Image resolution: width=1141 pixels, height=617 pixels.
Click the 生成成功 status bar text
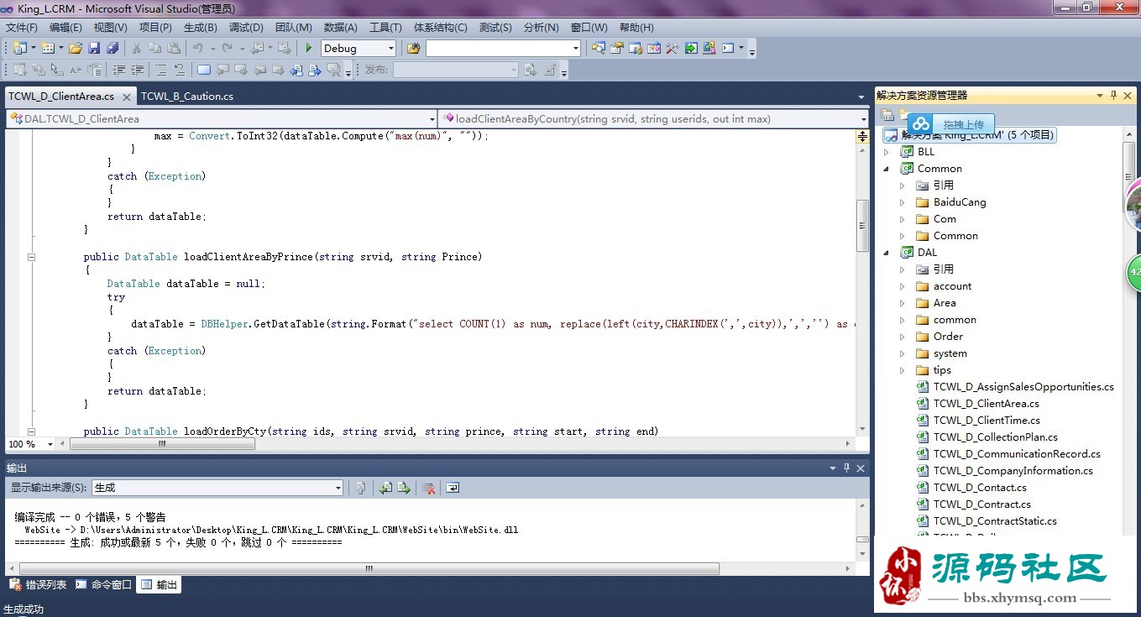click(x=24, y=609)
